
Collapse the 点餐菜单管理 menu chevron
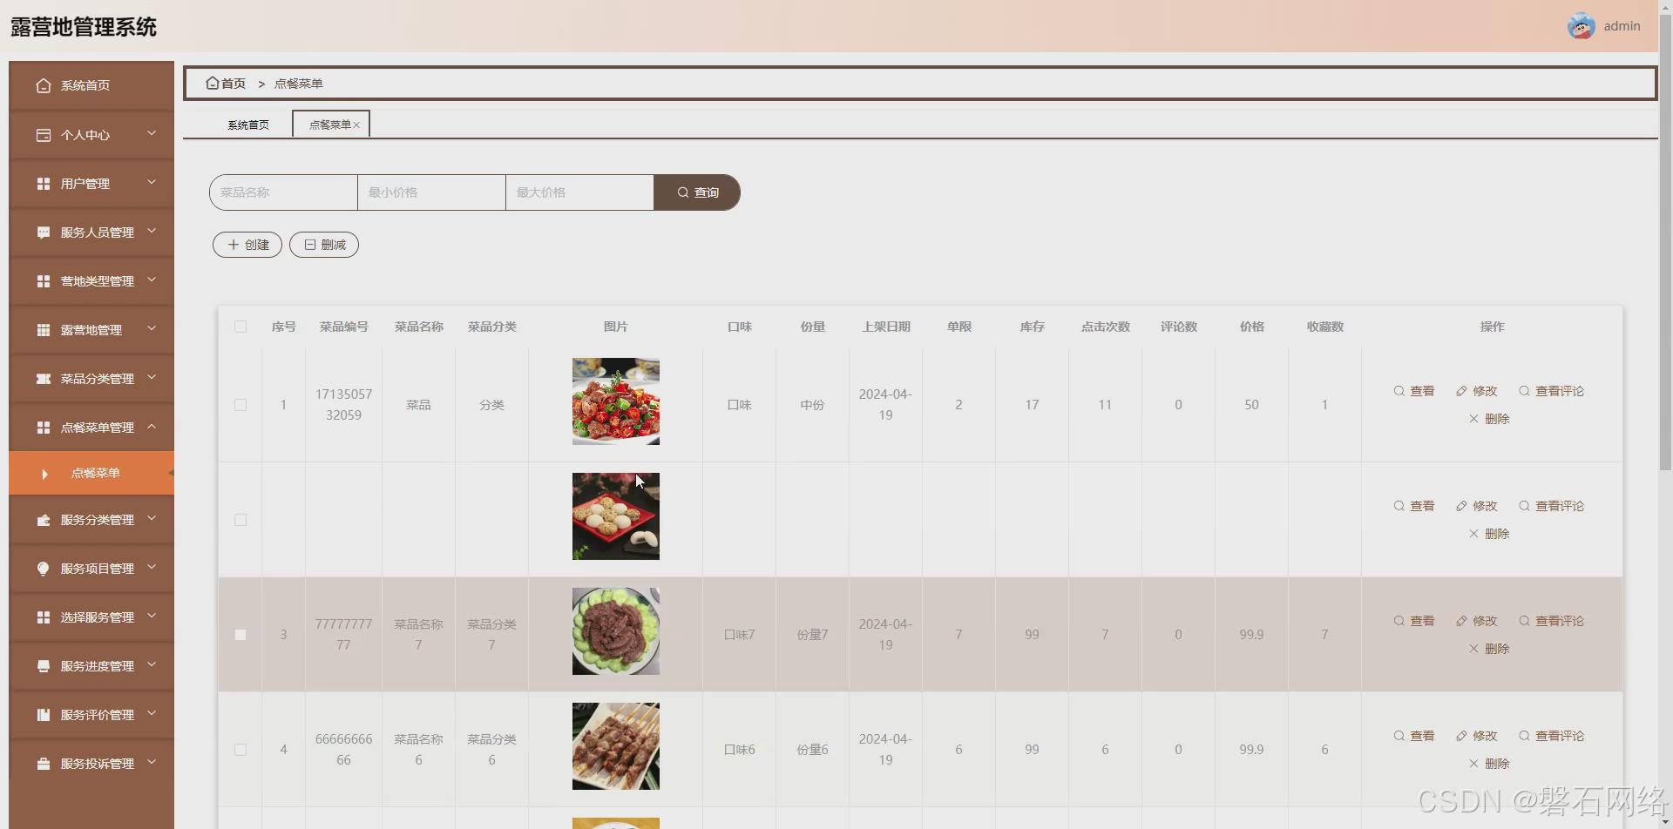[152, 426]
